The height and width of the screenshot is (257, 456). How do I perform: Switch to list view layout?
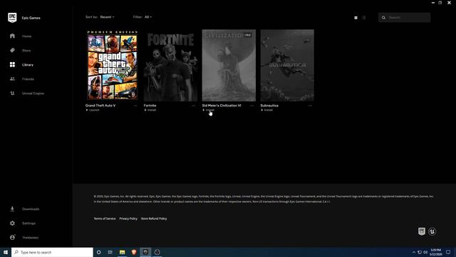pos(364,17)
